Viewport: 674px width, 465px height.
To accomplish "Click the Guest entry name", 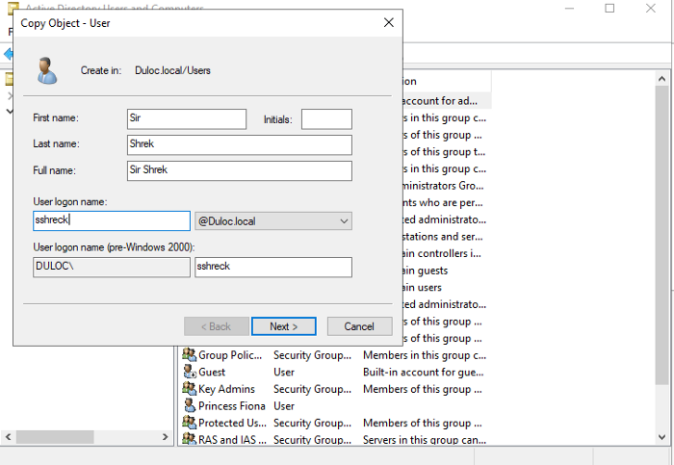I will pos(212,373).
